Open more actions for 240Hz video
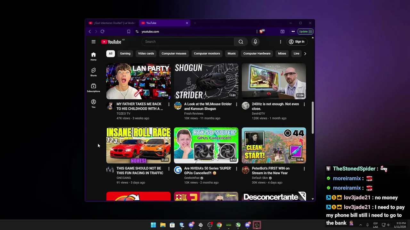 tap(304, 104)
